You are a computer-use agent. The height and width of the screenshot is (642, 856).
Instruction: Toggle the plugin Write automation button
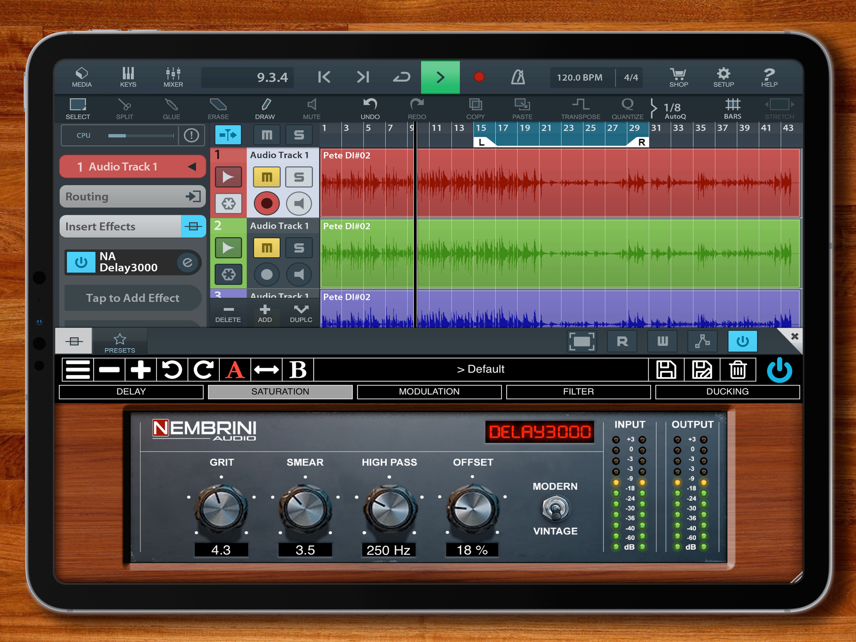click(x=662, y=341)
